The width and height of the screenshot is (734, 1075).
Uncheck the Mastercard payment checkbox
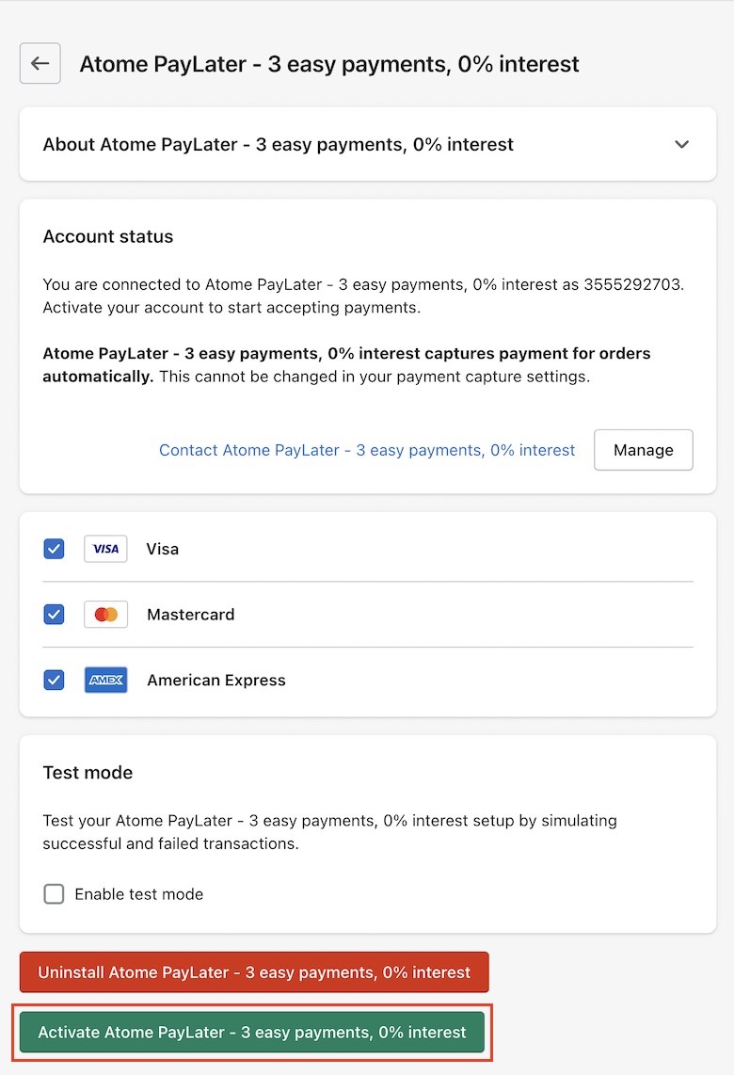pyautogui.click(x=54, y=614)
